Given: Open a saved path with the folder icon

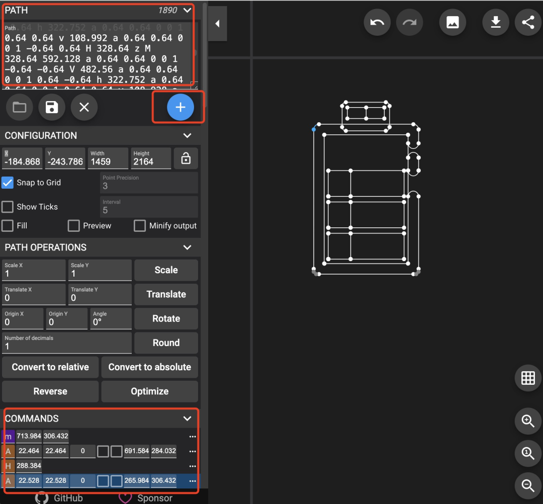Looking at the screenshot, I should [x=20, y=107].
